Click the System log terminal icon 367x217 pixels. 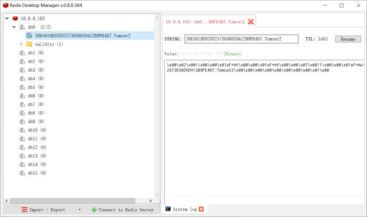[x=168, y=209]
